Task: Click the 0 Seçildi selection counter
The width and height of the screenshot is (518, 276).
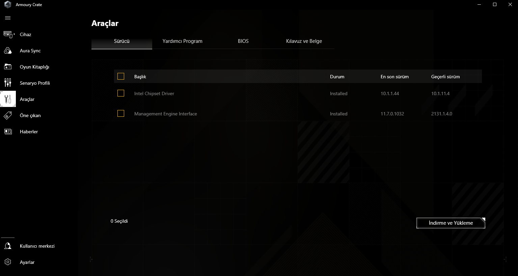Action: pyautogui.click(x=119, y=221)
